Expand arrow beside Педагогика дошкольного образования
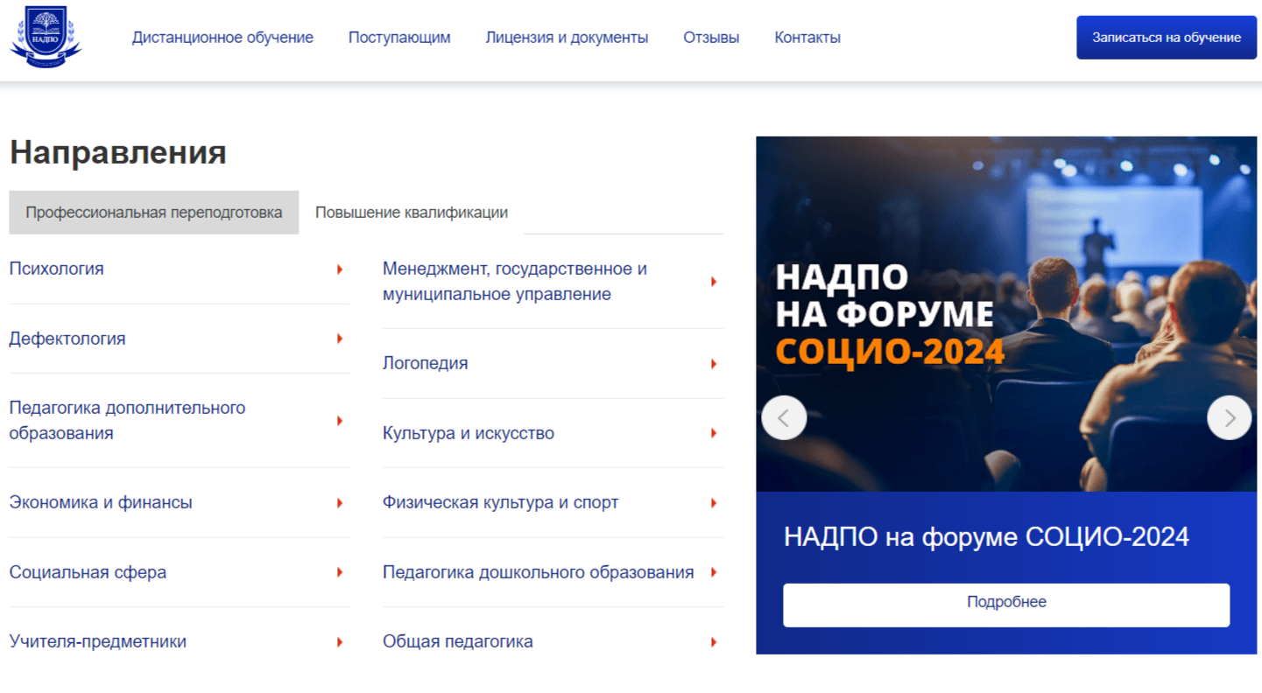The image size is (1262, 693). point(714,572)
